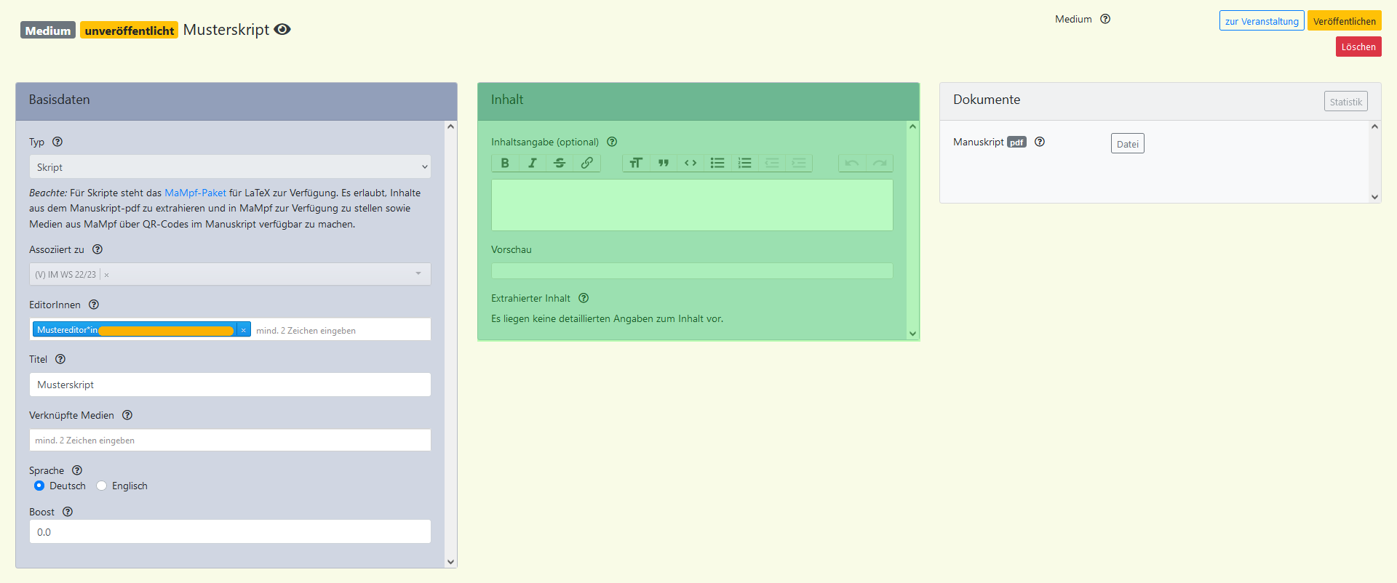
Task: Click the Inhalt panel scroll-up arrow
Action: [x=912, y=126]
